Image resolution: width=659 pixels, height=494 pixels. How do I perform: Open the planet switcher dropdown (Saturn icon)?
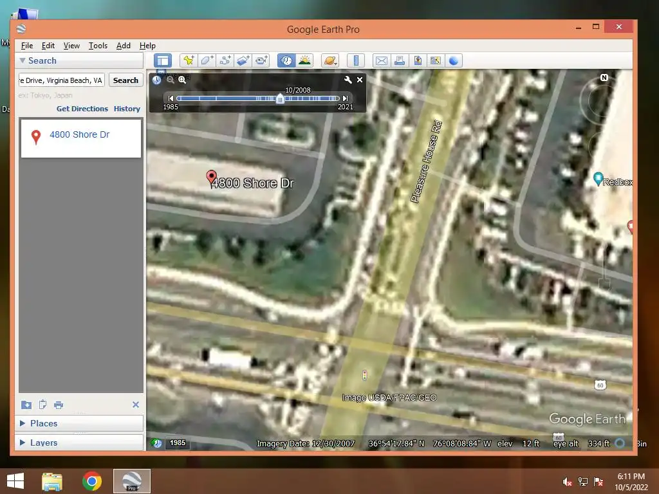330,60
